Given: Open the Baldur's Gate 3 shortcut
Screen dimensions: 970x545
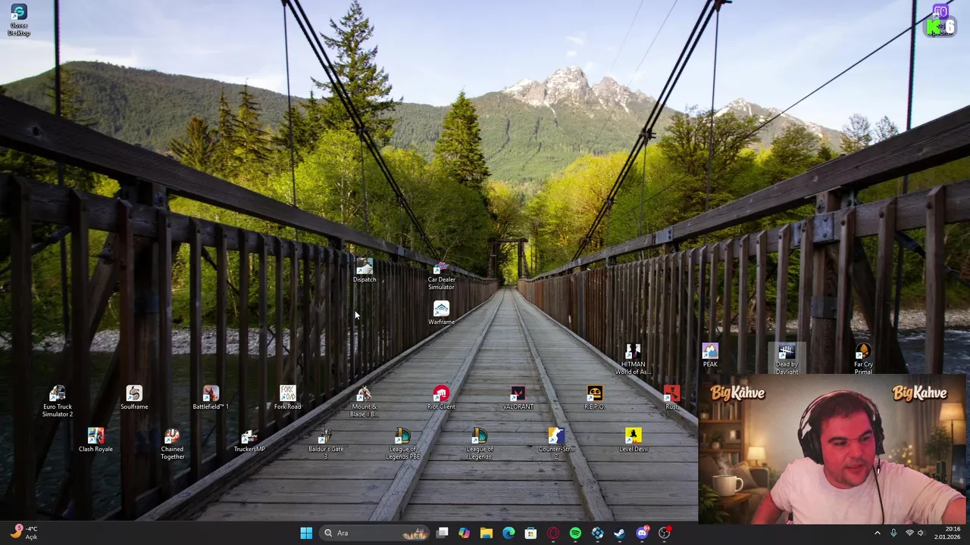Looking at the screenshot, I should (x=326, y=444).
